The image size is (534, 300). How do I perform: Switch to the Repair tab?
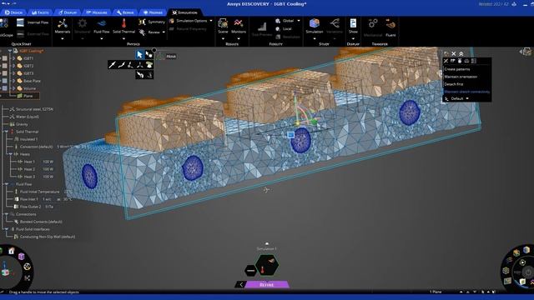(x=125, y=12)
